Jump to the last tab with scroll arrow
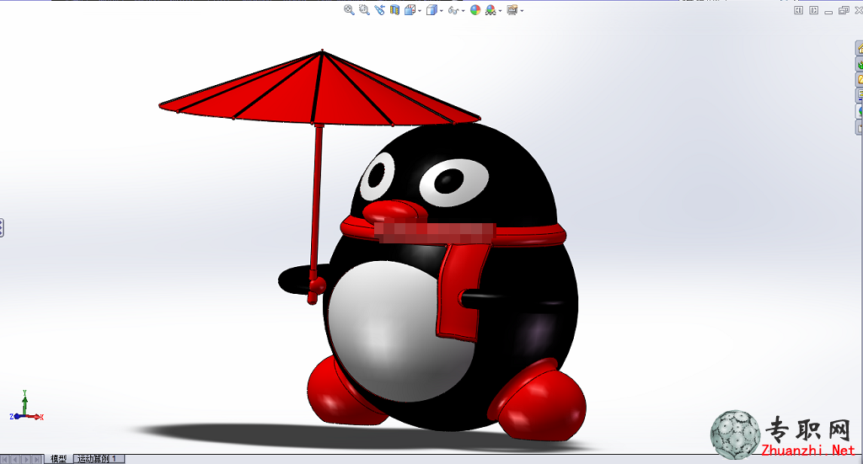 pyautogui.click(x=37, y=459)
